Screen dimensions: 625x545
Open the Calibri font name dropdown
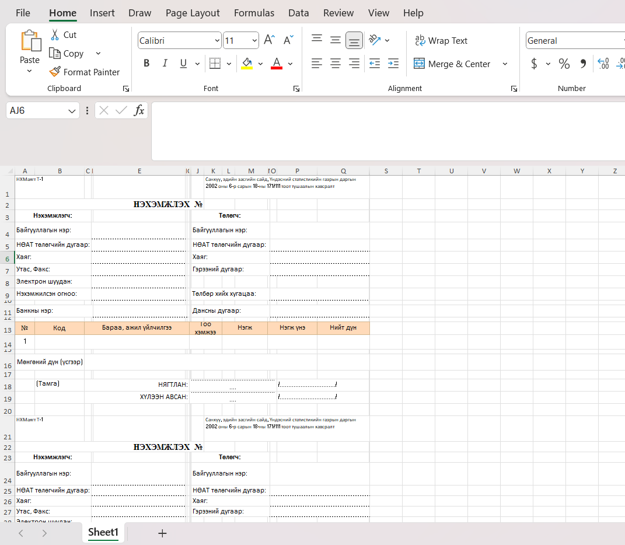tap(217, 41)
